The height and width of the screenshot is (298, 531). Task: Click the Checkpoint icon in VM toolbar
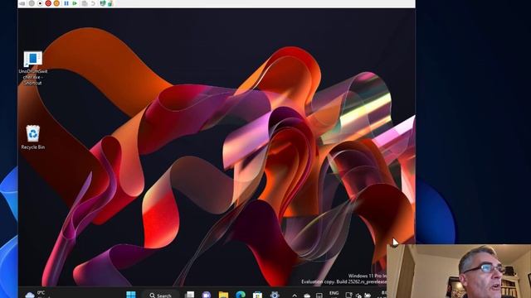85,3
